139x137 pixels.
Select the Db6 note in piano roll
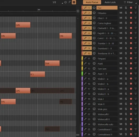(52, 63)
